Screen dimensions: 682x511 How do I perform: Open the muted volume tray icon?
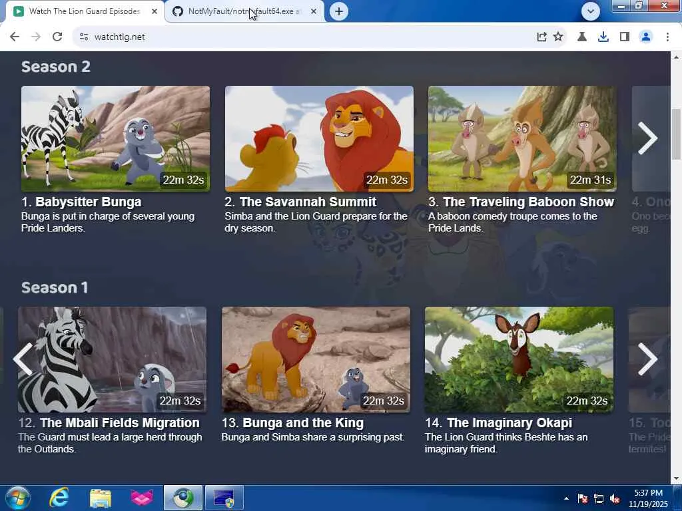615,498
